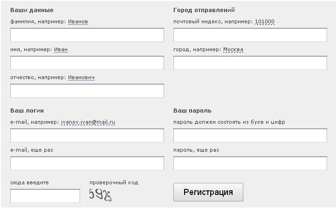Click the 'Иванов' example link
This screenshot has height=208, width=336.
pos(78,21)
